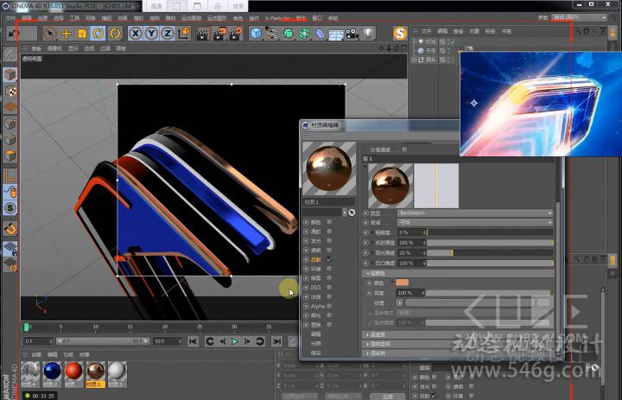Click the light bulb object icon

tap(369, 34)
